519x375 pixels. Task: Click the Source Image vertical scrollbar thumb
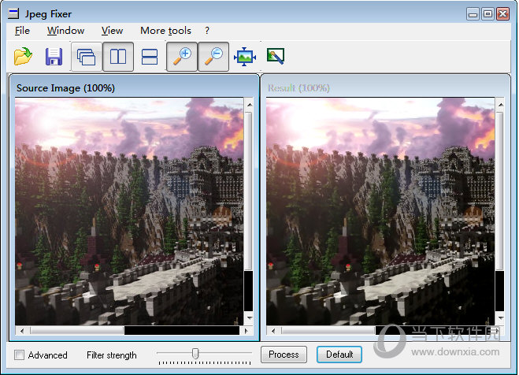tap(250, 191)
